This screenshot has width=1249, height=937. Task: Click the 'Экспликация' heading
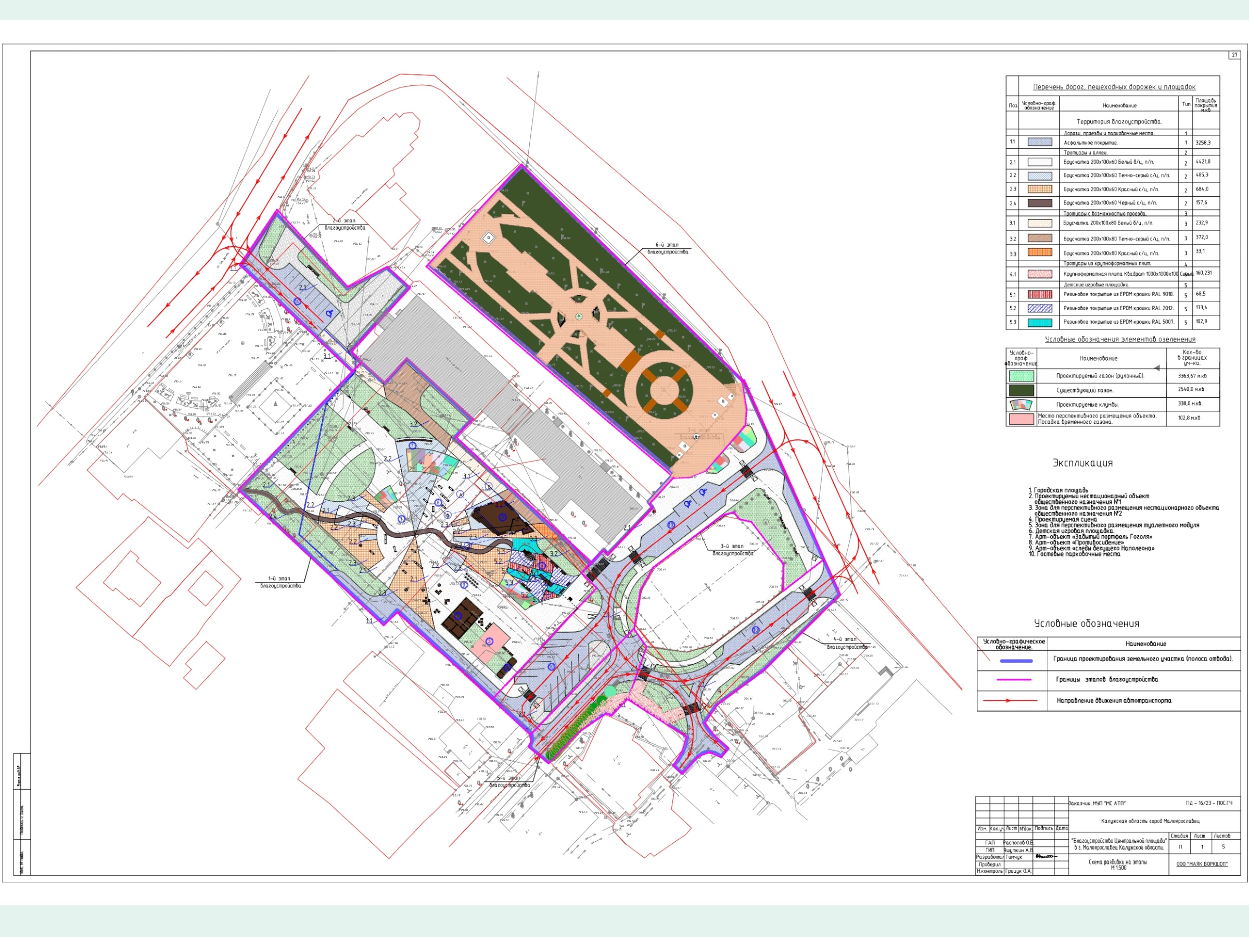pyautogui.click(x=1082, y=463)
